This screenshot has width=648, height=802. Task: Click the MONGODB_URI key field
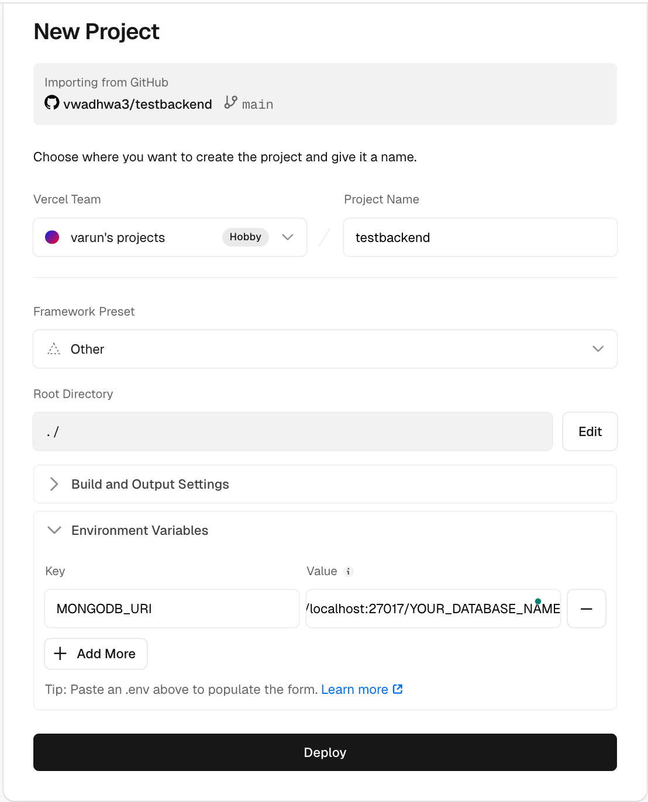[171, 609]
